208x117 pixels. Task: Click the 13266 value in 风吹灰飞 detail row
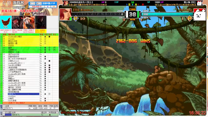(x=41, y=108)
